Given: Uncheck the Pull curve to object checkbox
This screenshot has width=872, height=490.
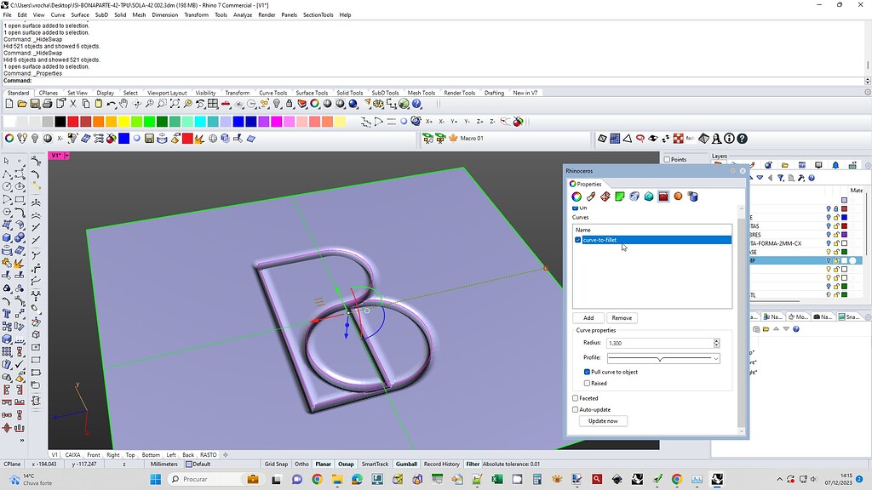Looking at the screenshot, I should [x=587, y=372].
